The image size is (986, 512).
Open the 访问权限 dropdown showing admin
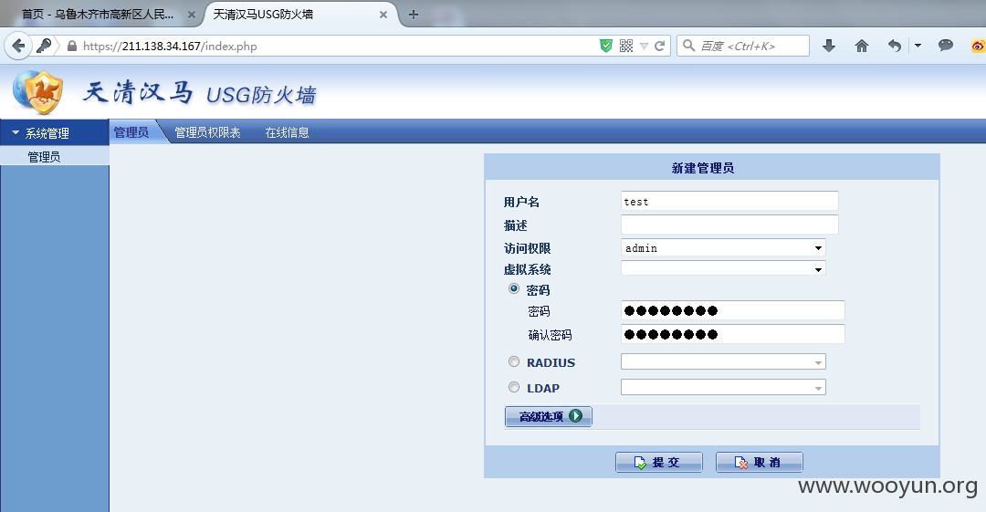pyautogui.click(x=723, y=248)
